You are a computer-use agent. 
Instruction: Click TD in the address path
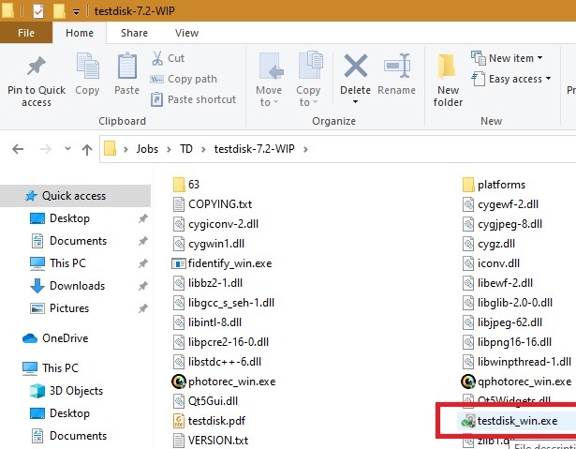click(x=186, y=149)
